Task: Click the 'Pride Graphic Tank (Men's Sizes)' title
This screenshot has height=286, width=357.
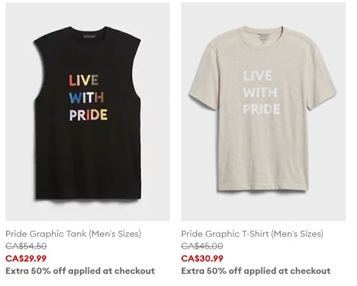Action: pyautogui.click(x=73, y=234)
